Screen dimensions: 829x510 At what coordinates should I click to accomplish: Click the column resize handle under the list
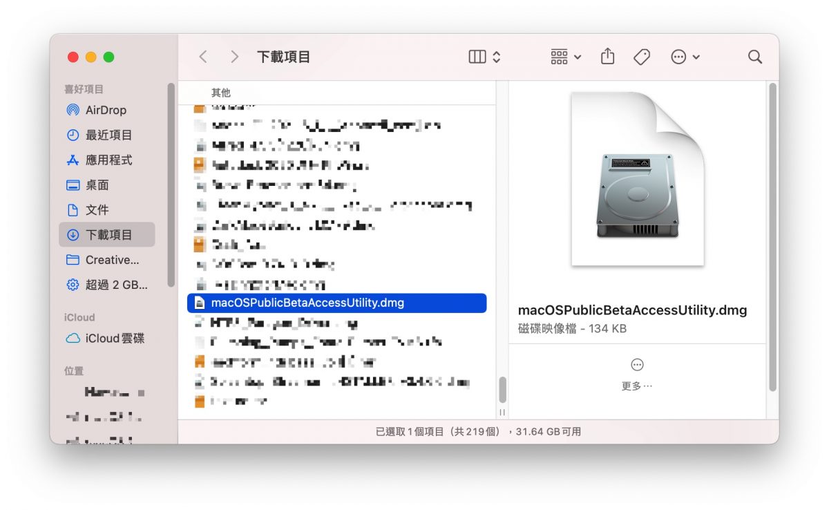[502, 412]
